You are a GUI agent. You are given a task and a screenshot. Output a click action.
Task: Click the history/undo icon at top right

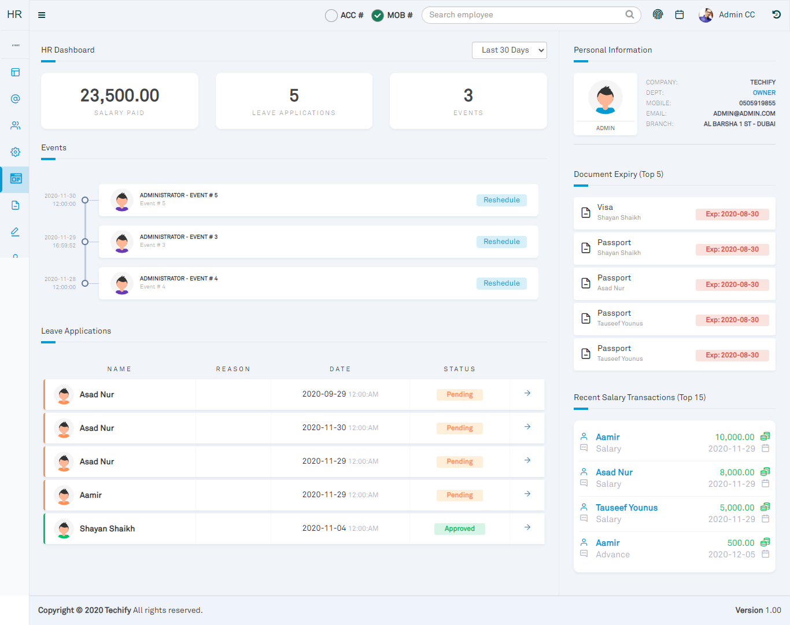pos(776,14)
